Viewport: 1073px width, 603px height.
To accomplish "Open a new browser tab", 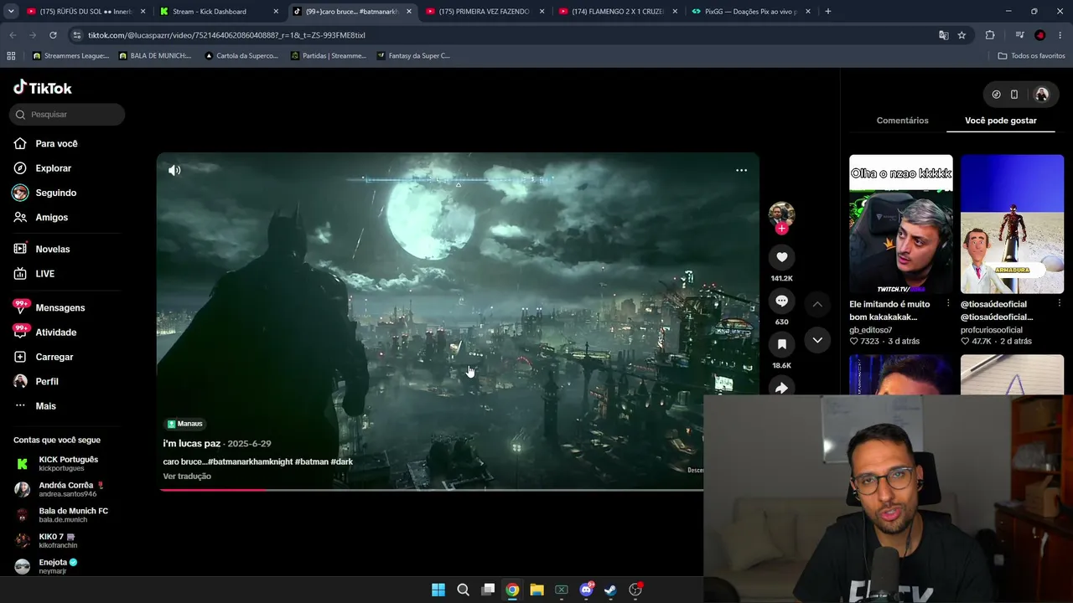I will pos(828,12).
